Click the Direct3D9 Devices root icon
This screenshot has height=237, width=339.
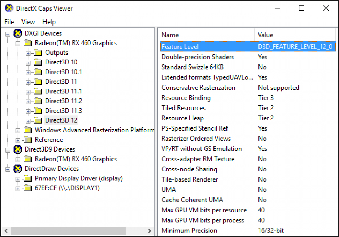(17, 149)
